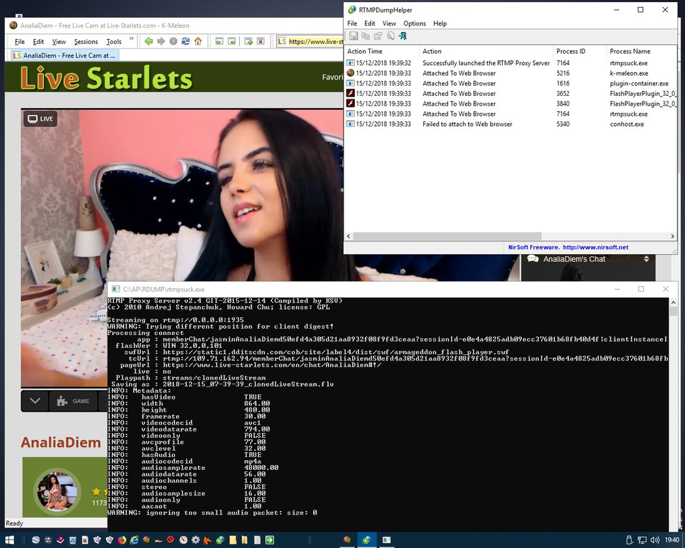
Task: Switch to rtmpsuck console taskbar button
Action: point(386,540)
